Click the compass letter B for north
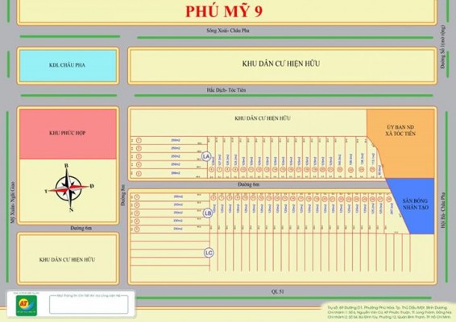This screenshot has height=322, width=456. coord(67,166)
